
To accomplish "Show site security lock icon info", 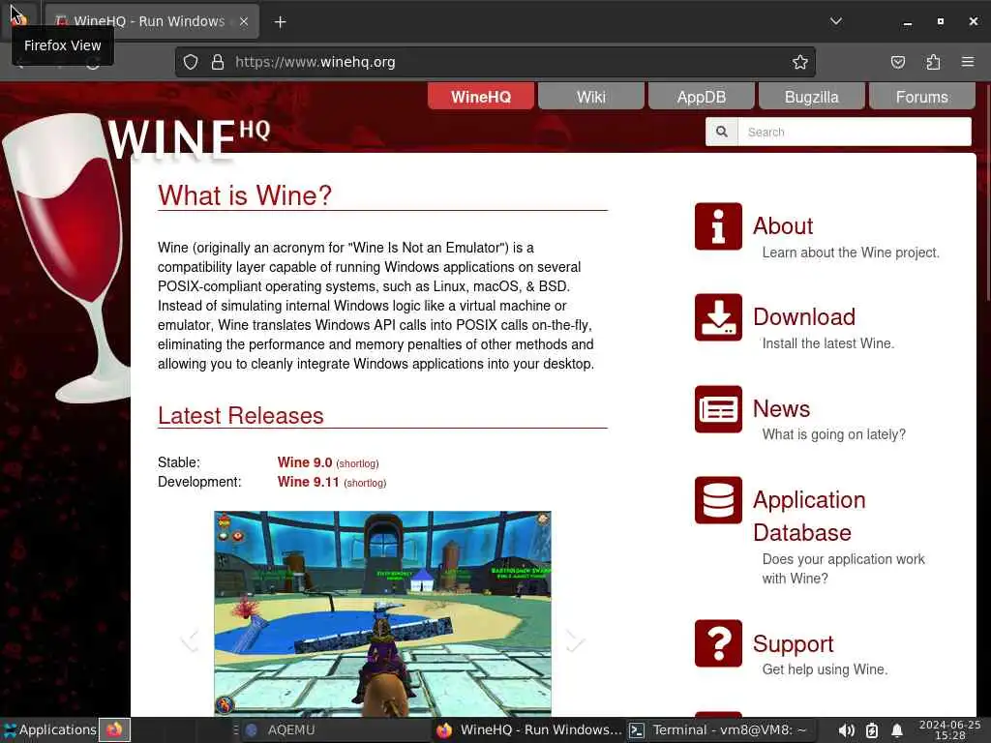I will pyautogui.click(x=218, y=62).
